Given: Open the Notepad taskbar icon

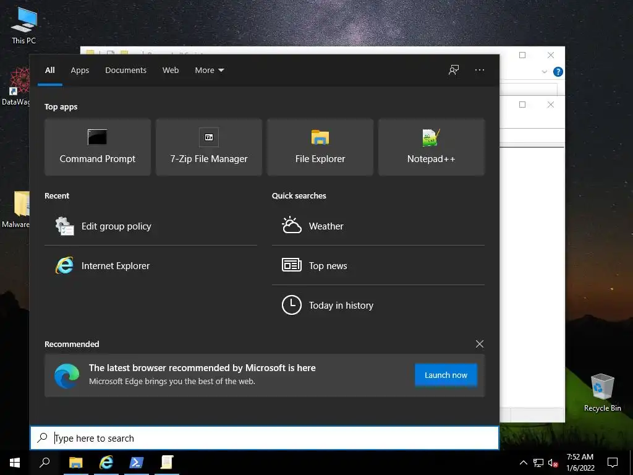Looking at the screenshot, I should (x=167, y=463).
